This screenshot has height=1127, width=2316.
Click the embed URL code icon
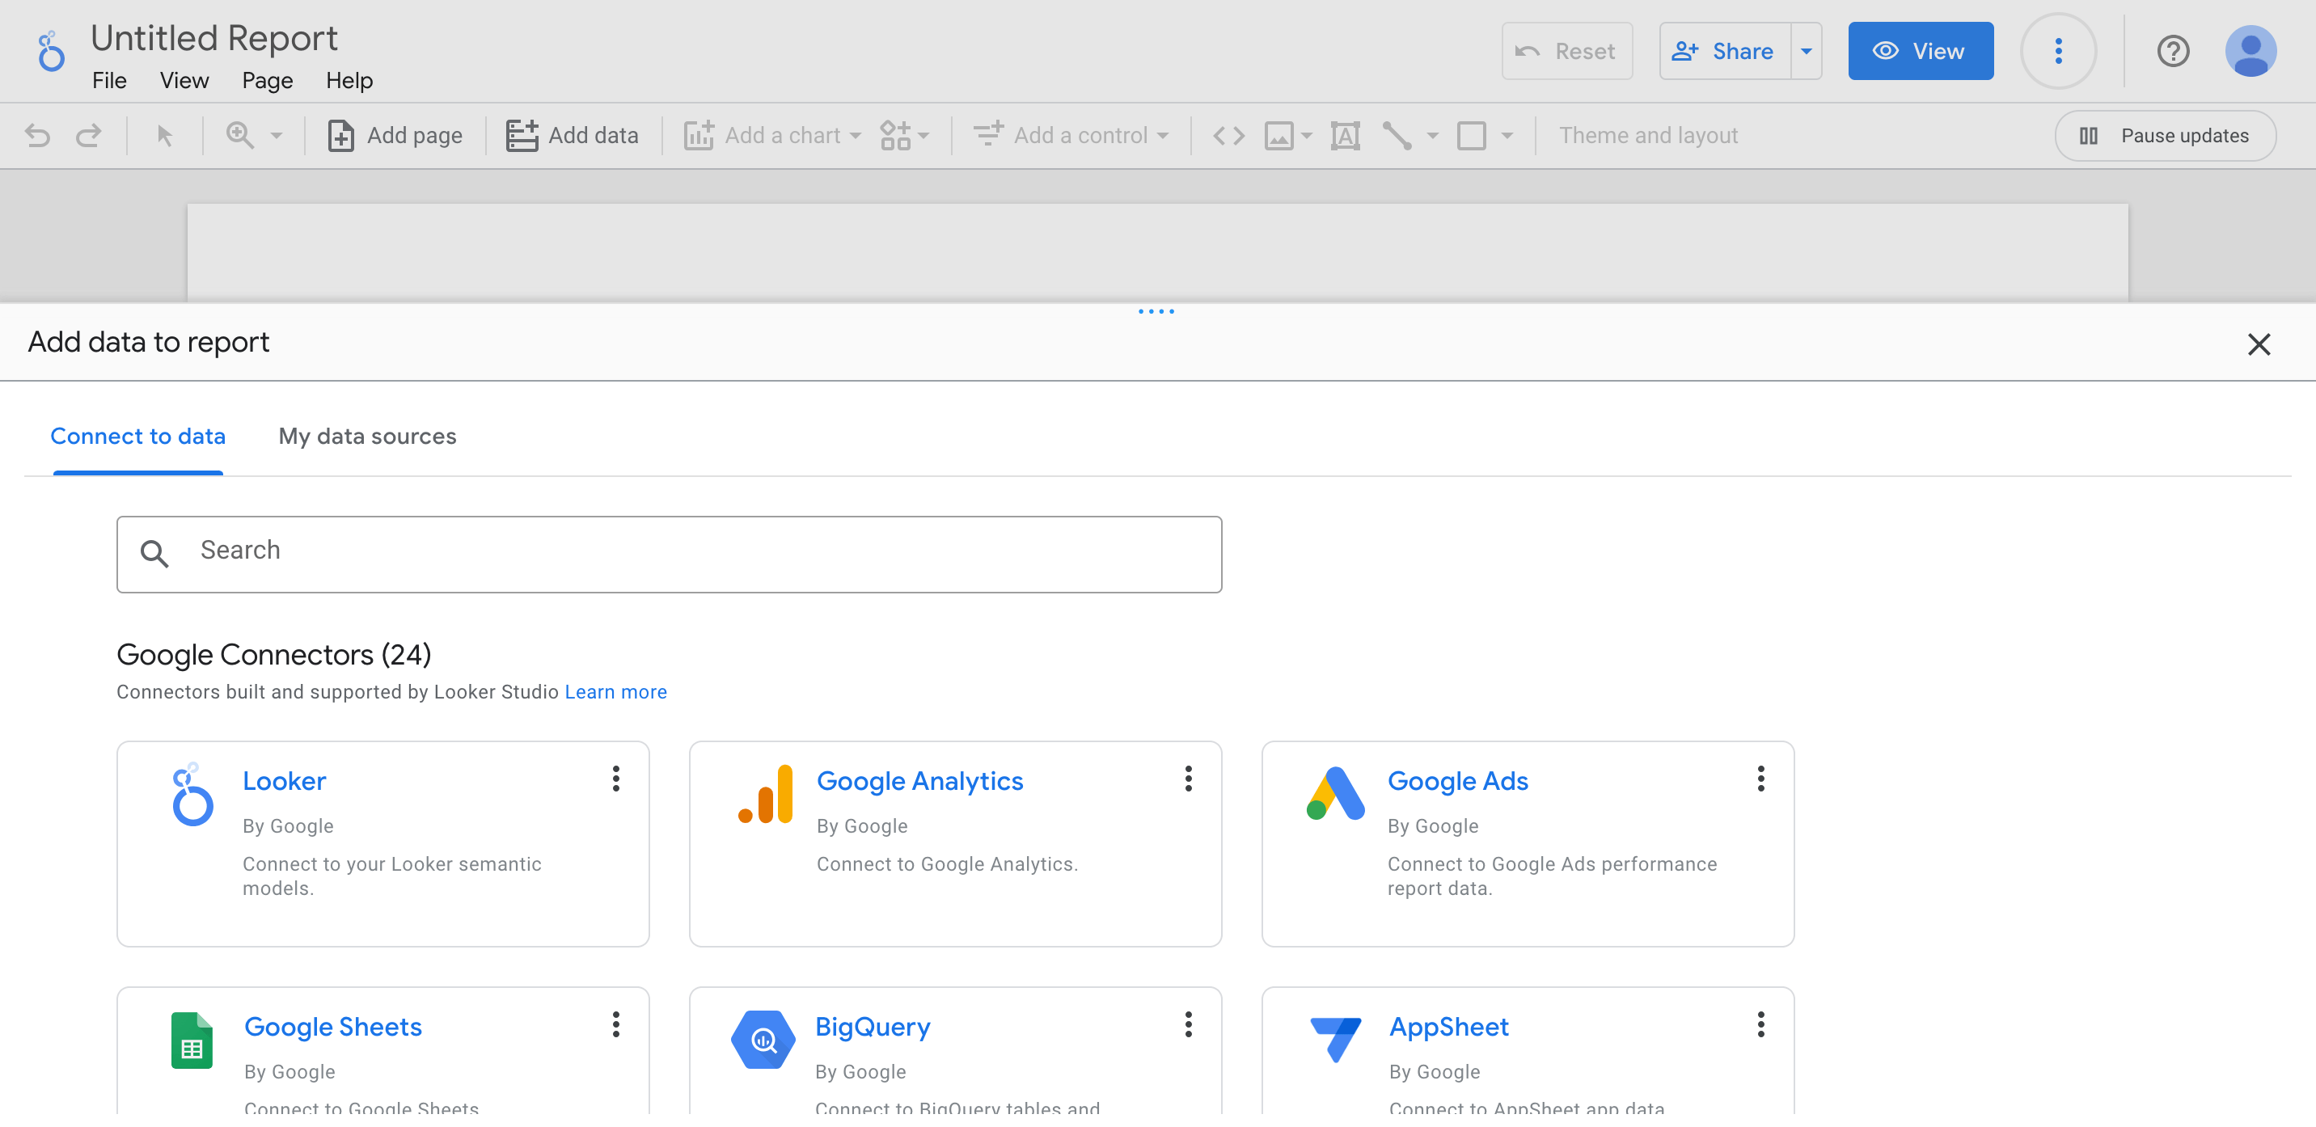pyautogui.click(x=1228, y=136)
